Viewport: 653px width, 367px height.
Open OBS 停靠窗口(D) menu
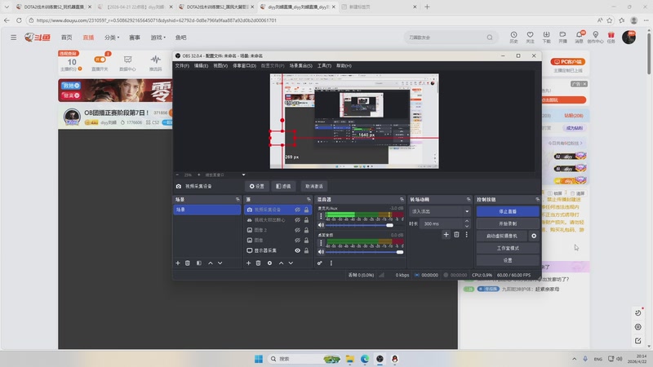pos(244,66)
